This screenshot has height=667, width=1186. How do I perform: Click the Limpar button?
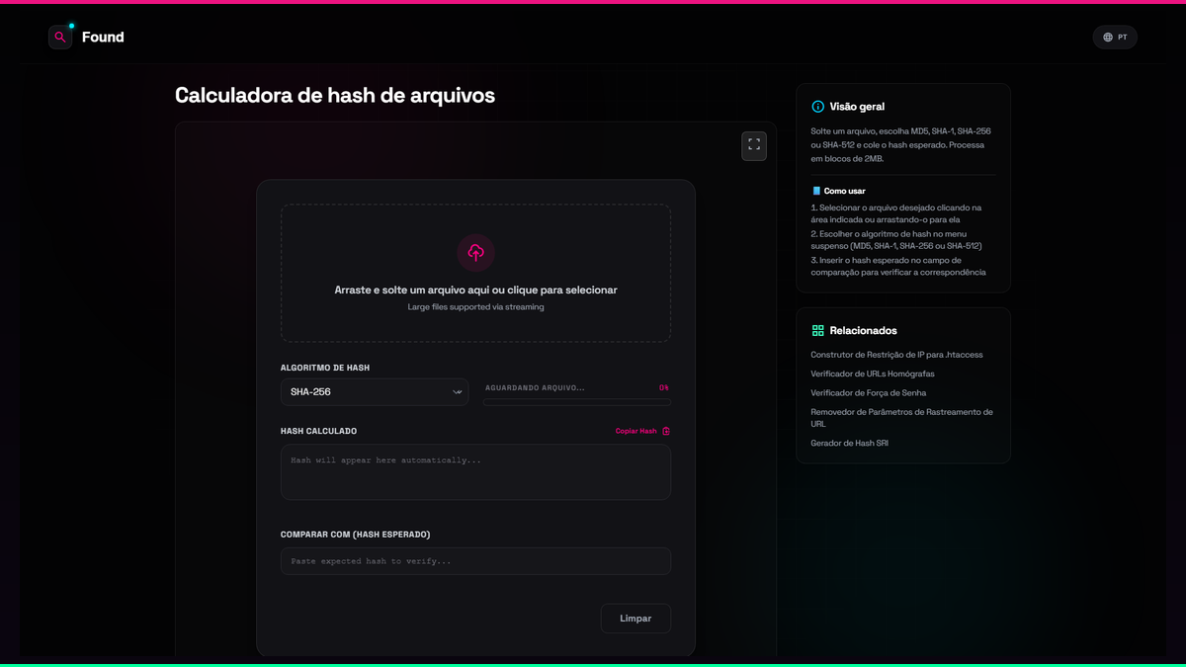point(635,619)
